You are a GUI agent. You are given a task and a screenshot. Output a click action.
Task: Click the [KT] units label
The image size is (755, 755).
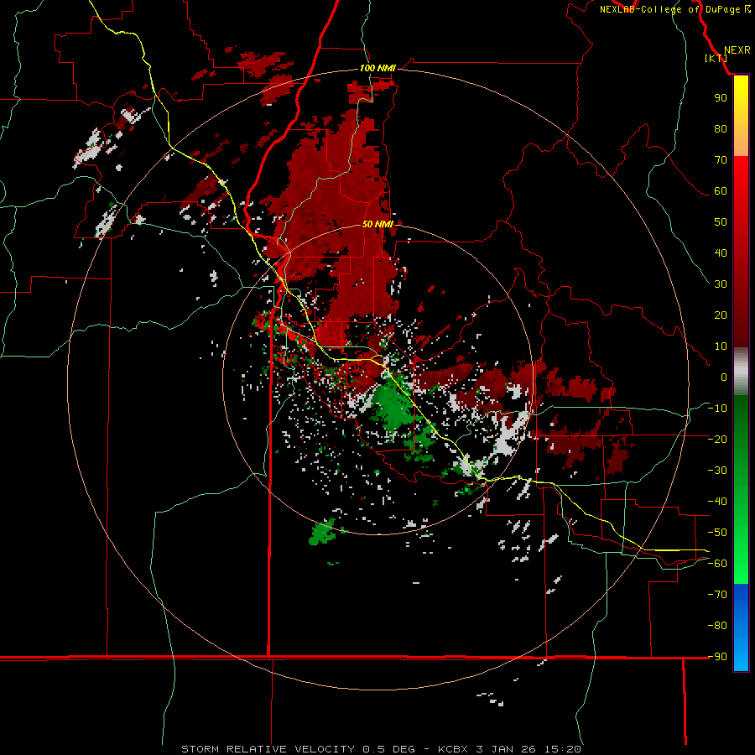716,58
